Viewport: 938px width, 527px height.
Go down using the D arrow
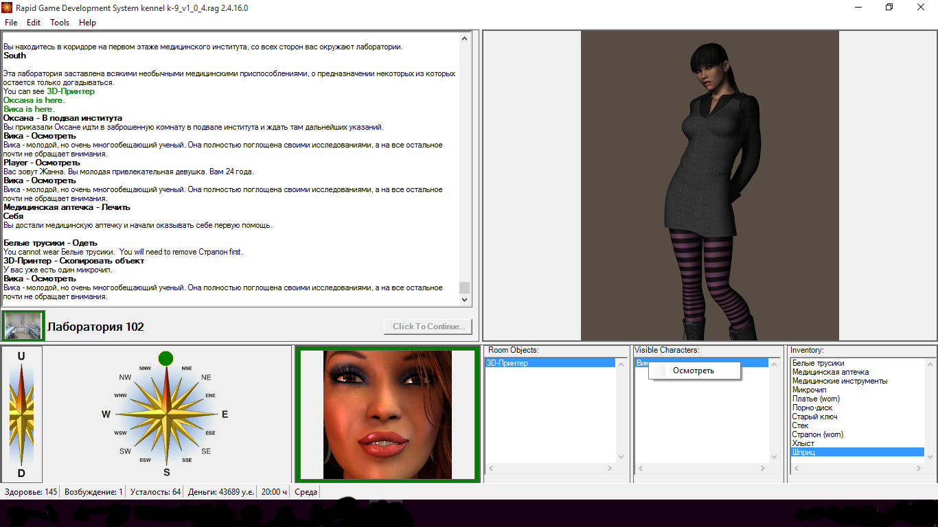(21, 473)
